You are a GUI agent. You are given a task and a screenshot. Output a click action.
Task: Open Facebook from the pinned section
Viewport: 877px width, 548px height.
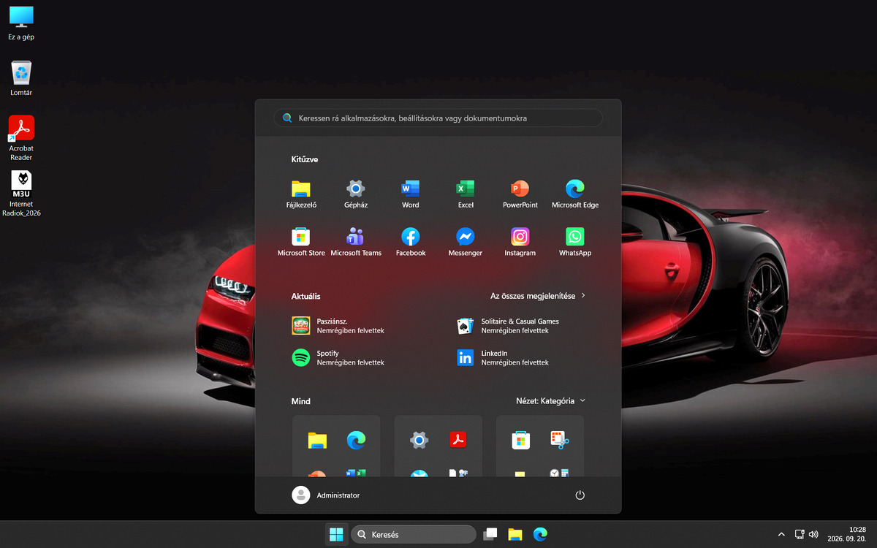coord(411,242)
